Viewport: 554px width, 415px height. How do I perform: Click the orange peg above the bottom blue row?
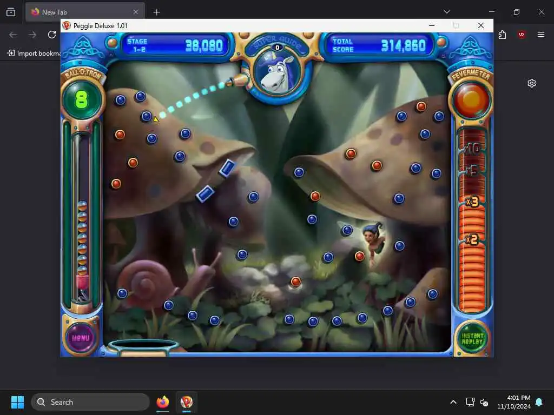tap(295, 281)
